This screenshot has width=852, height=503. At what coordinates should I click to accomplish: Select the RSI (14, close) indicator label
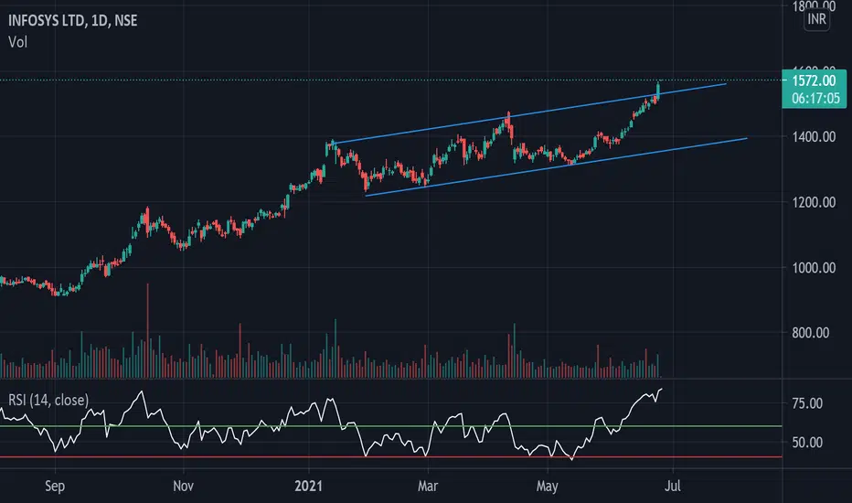(x=48, y=401)
